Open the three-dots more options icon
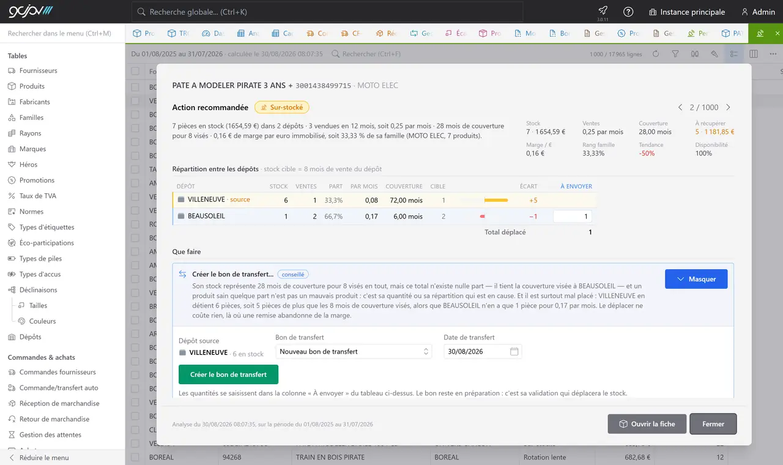783x465 pixels. click(x=773, y=54)
